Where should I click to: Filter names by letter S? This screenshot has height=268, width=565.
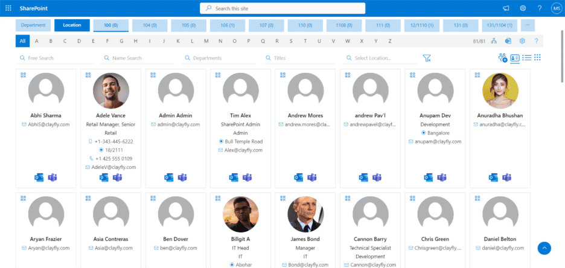(291, 41)
